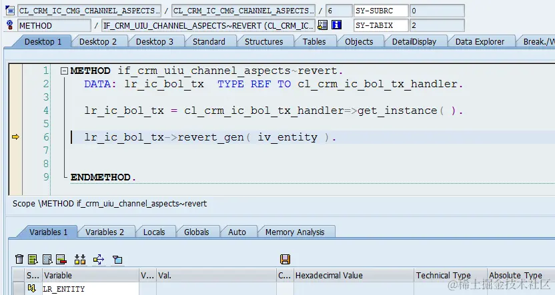Open the Objects tab

click(359, 42)
